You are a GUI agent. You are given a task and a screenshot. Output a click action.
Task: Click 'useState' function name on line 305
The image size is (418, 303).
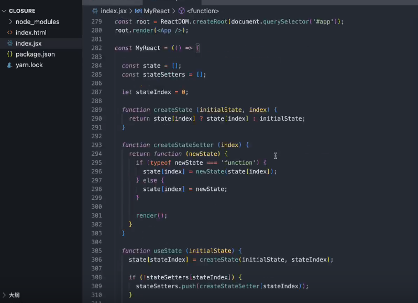coord(168,251)
